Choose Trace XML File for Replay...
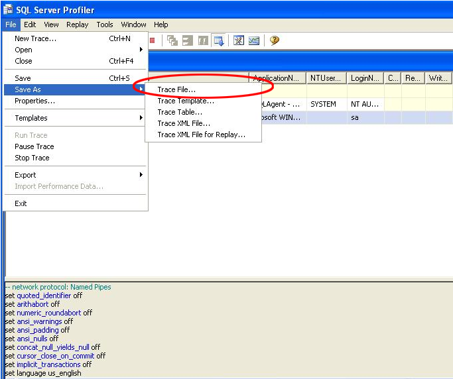This screenshot has height=379, width=453. click(x=201, y=135)
